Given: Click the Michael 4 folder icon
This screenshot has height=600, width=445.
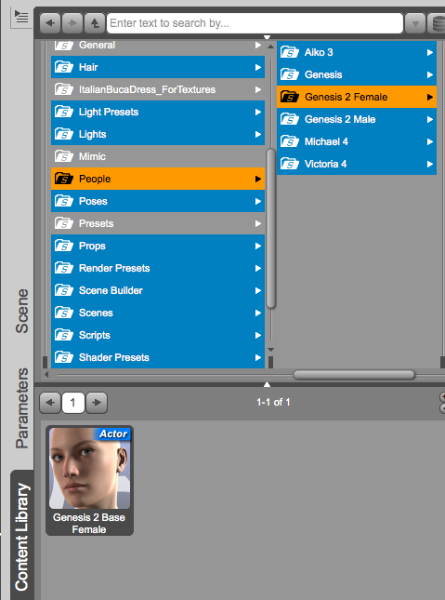Looking at the screenshot, I should pos(290,141).
